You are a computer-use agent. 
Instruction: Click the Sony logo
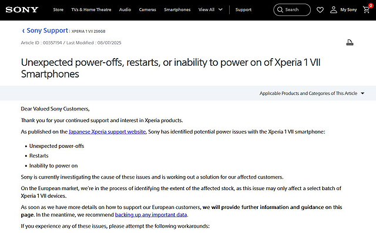click(22, 10)
